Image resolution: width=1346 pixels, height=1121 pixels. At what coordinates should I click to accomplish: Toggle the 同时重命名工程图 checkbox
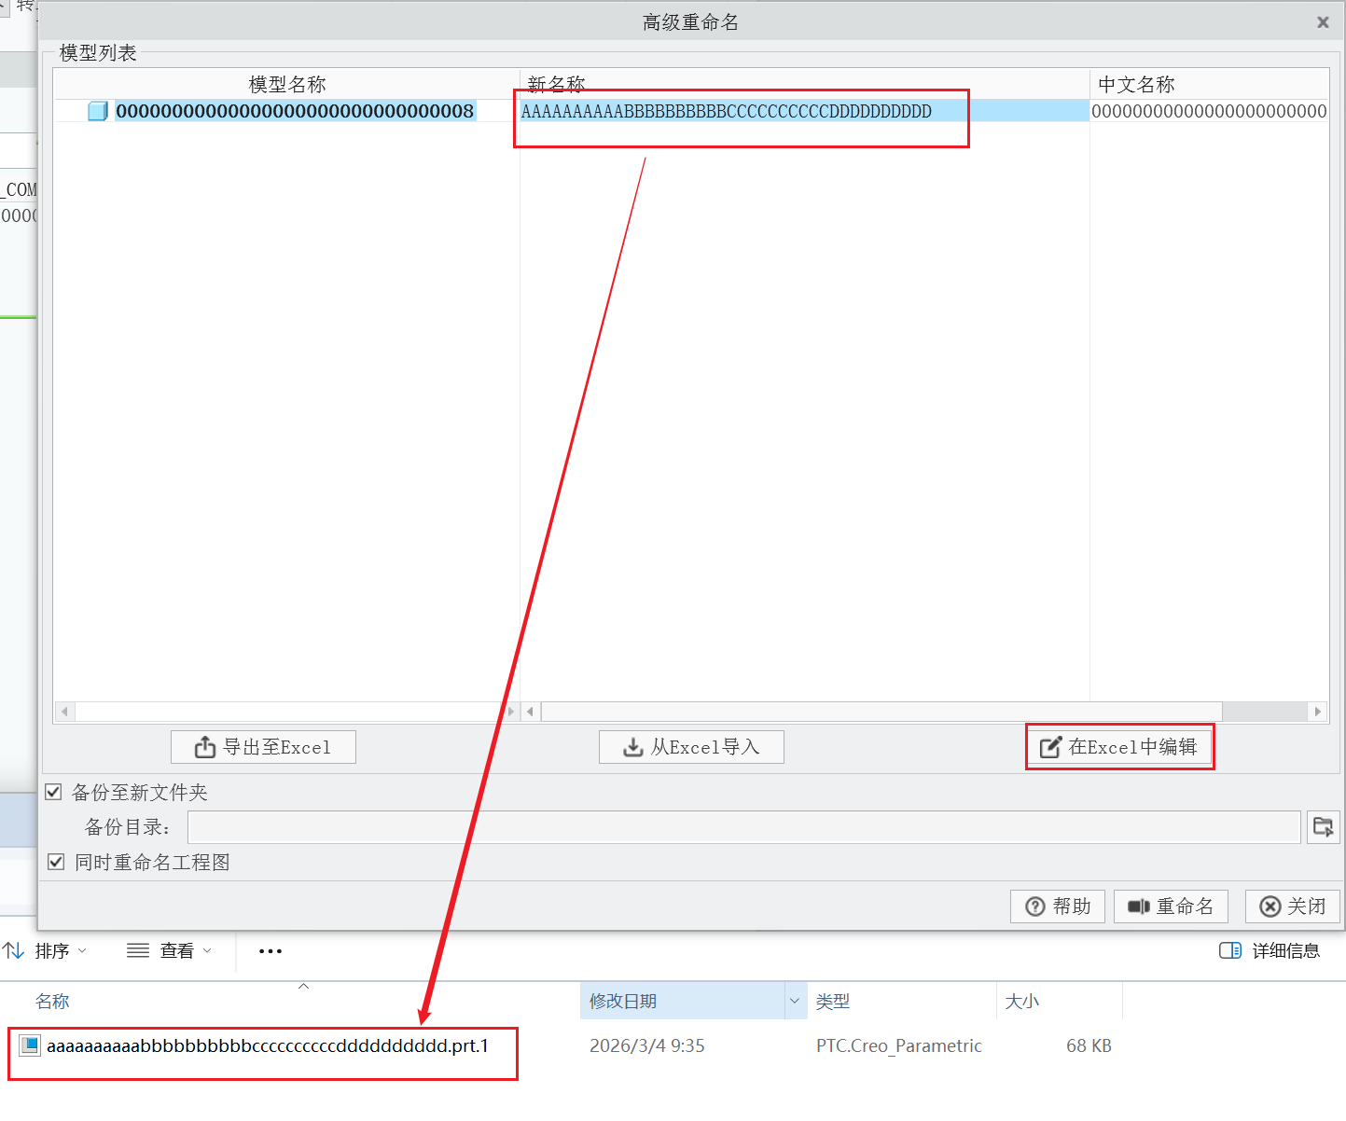pos(56,862)
